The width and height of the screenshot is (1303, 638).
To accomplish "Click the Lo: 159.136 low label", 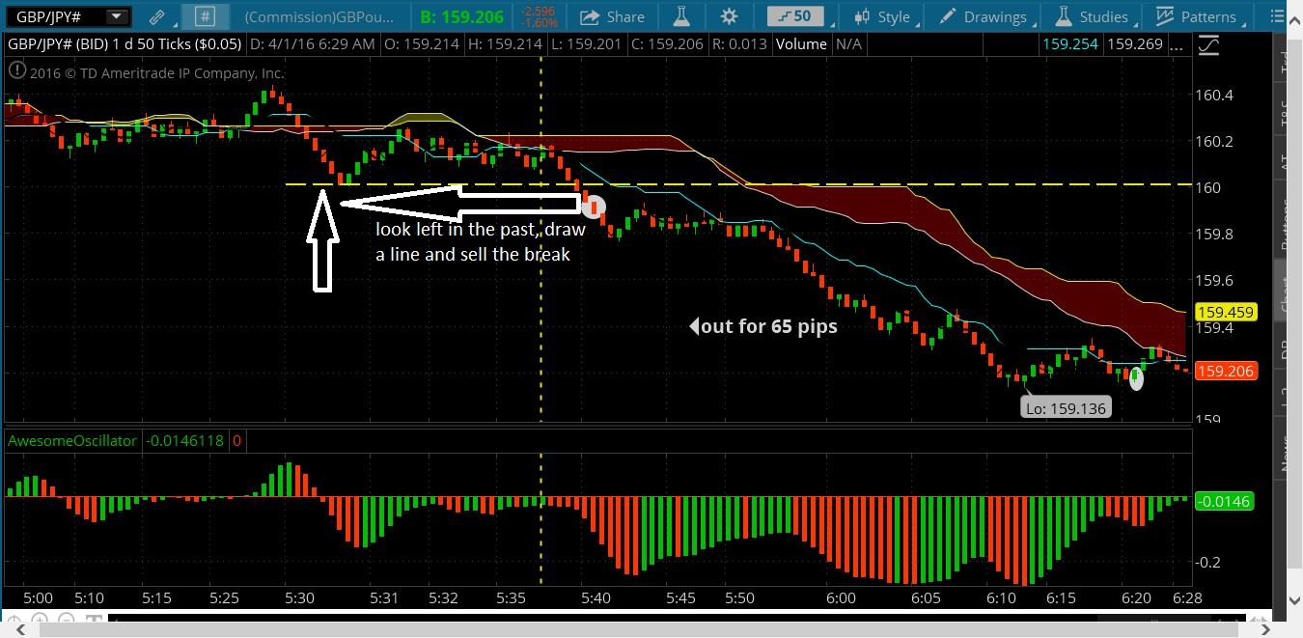I will [x=1066, y=408].
